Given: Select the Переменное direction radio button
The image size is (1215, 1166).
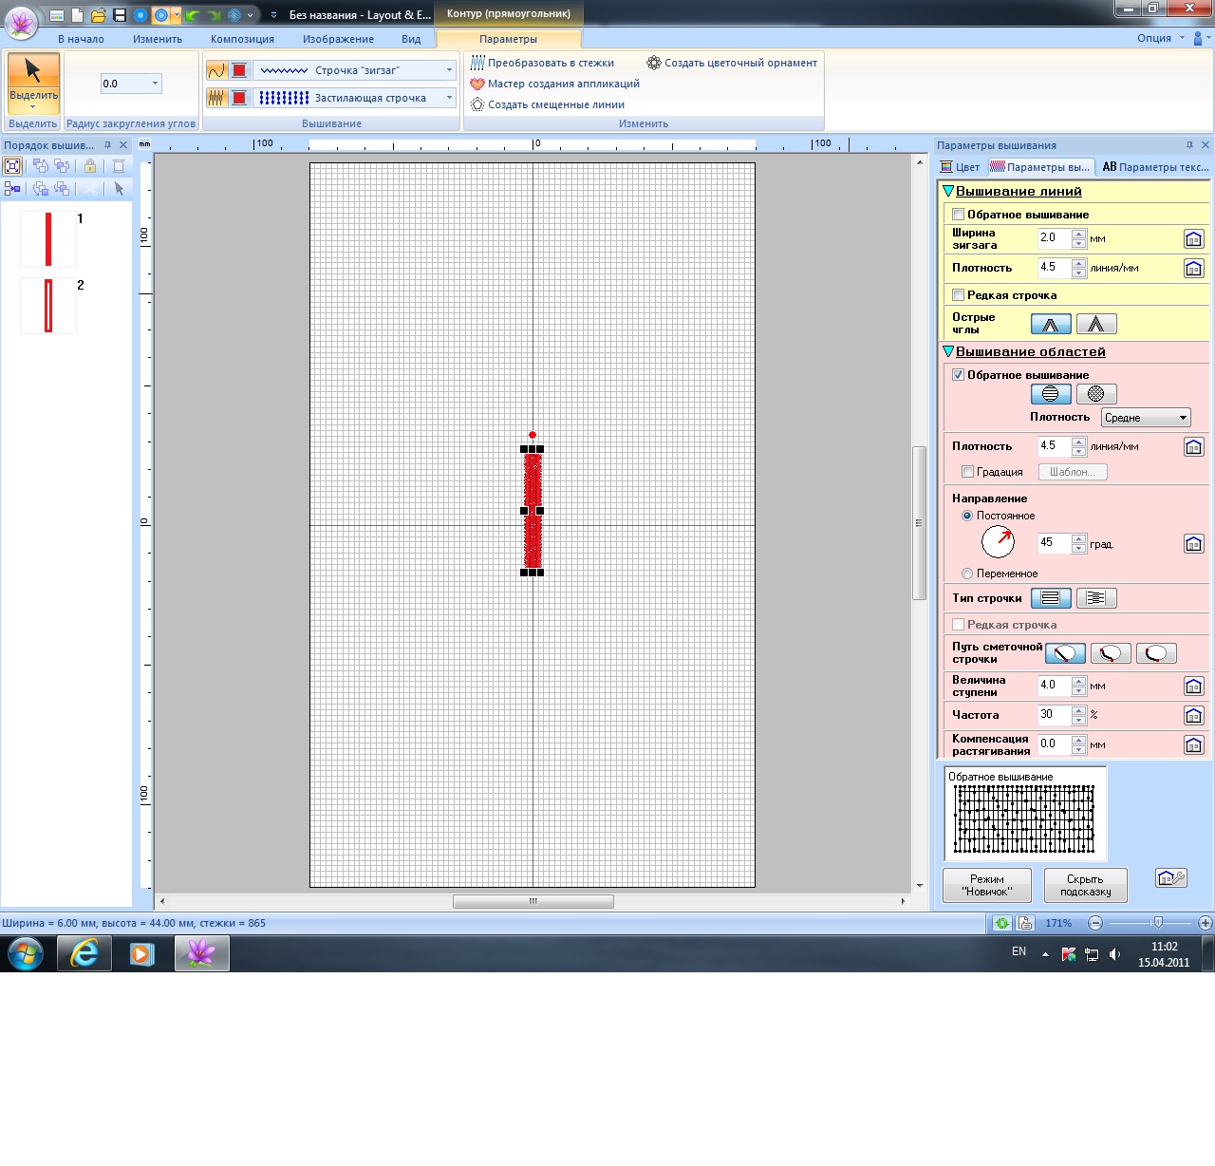Looking at the screenshot, I should pos(967,574).
